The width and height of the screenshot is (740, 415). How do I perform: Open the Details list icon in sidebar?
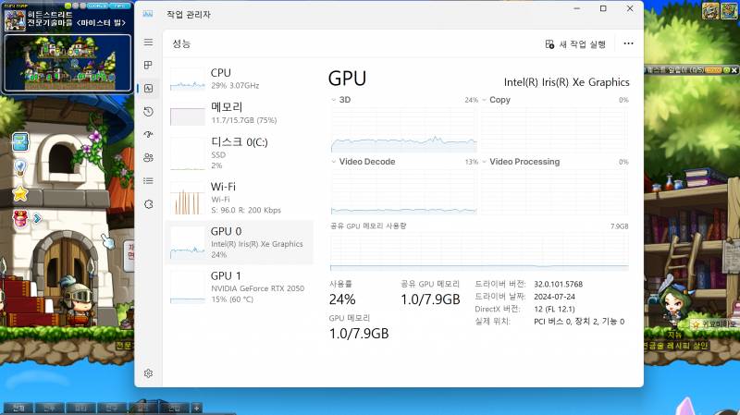click(x=148, y=180)
